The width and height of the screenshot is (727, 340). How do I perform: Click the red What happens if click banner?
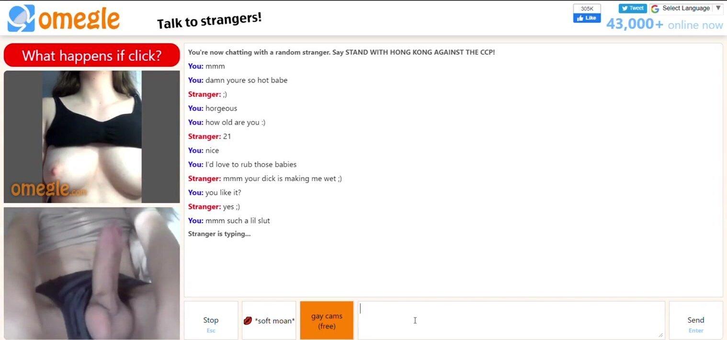[x=91, y=56]
